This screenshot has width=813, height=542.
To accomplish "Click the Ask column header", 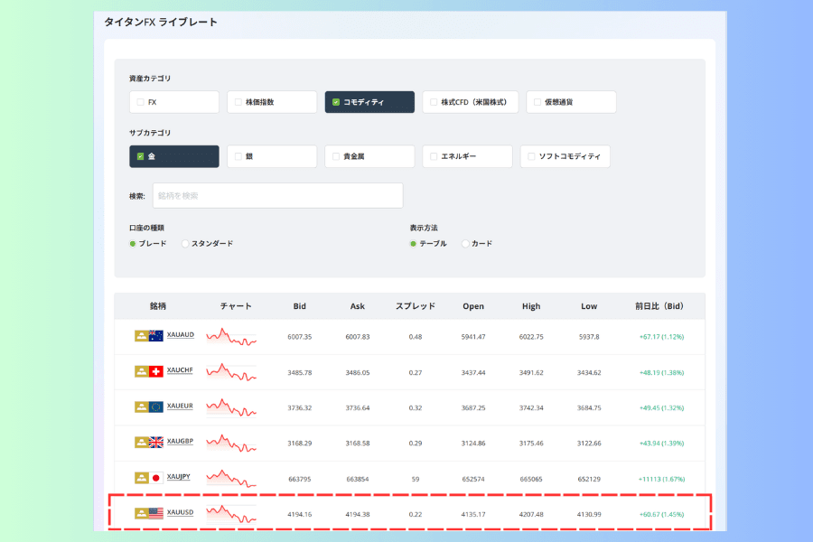I will click(357, 306).
